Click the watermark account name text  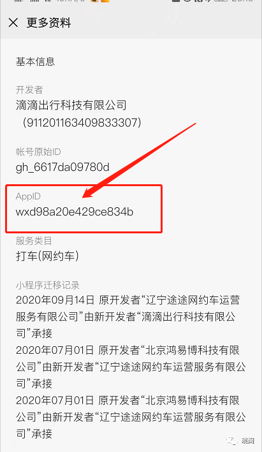pyautogui.click(x=247, y=441)
